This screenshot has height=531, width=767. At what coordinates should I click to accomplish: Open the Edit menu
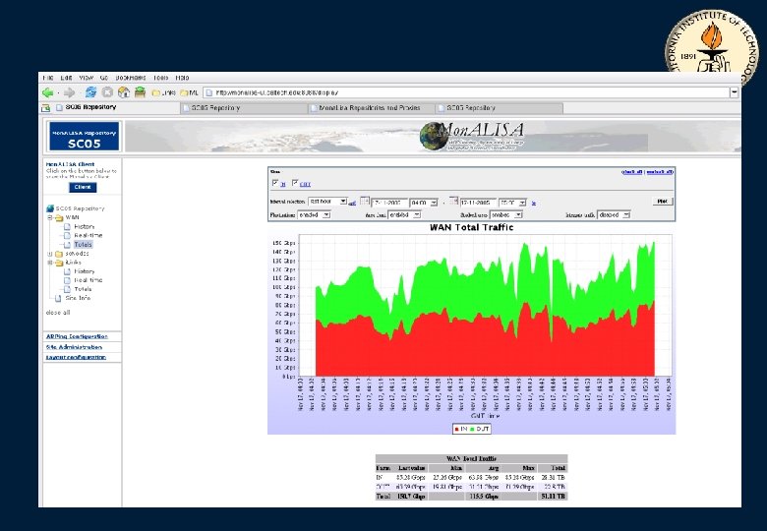[66, 78]
